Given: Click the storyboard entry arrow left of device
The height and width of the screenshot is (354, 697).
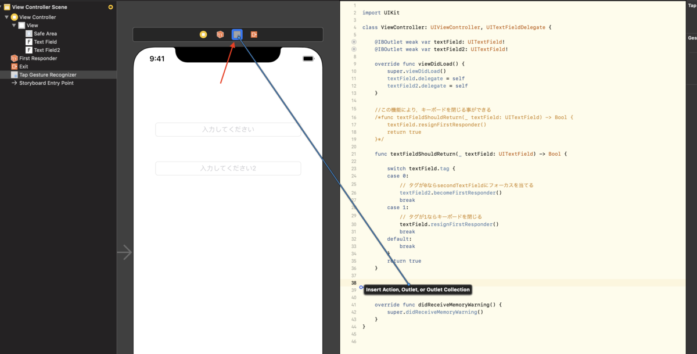Looking at the screenshot, I should 124,252.
